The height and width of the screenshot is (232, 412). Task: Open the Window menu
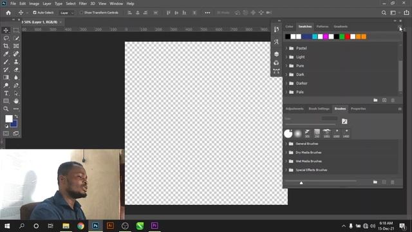(116, 4)
